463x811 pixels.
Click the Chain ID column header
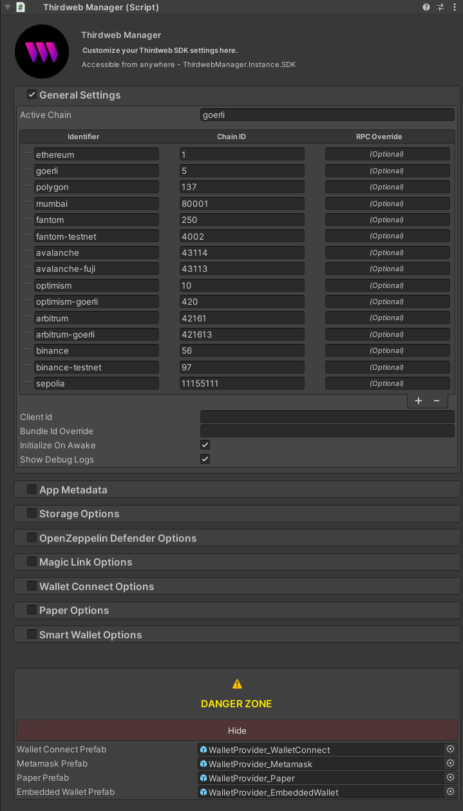pyautogui.click(x=231, y=137)
